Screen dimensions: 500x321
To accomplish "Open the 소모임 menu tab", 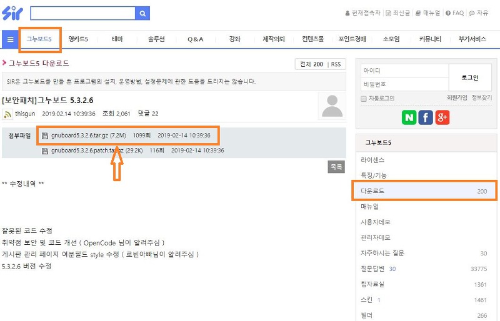I will tap(391, 39).
